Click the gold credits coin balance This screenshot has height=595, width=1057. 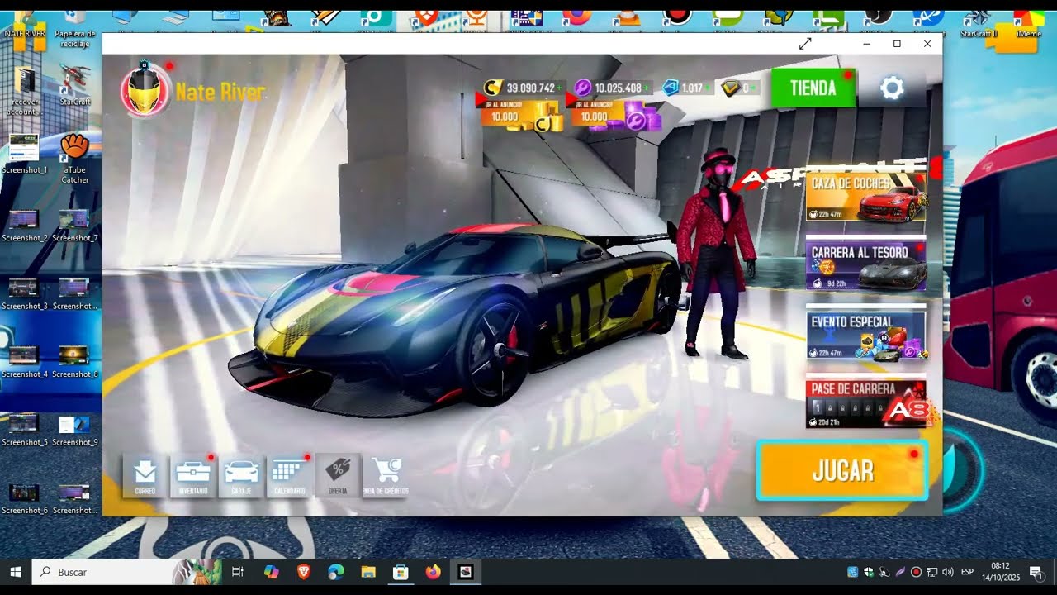coord(524,88)
